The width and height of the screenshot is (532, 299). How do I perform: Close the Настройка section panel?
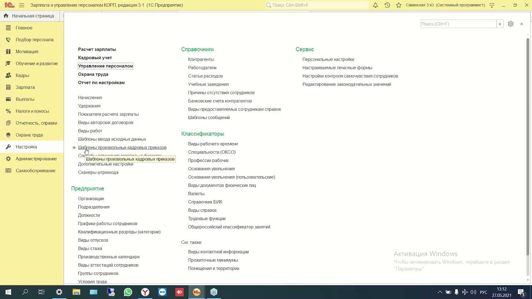tap(522, 24)
